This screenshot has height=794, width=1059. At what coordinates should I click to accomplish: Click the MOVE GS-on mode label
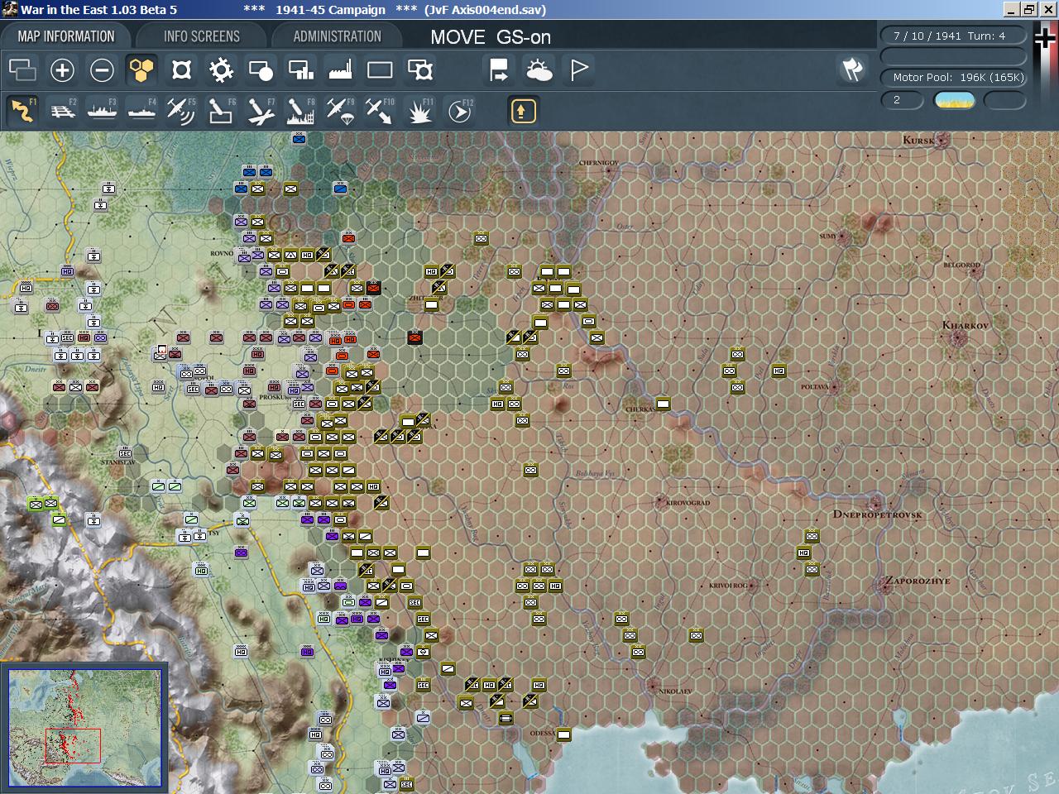point(491,37)
